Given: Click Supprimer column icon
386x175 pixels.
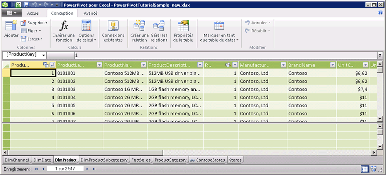Looking at the screenshot, I should click(x=24, y=23).
